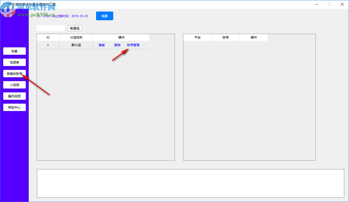The width and height of the screenshot is (349, 202).
Task: Open the 小视频 section
Action: pos(14,85)
